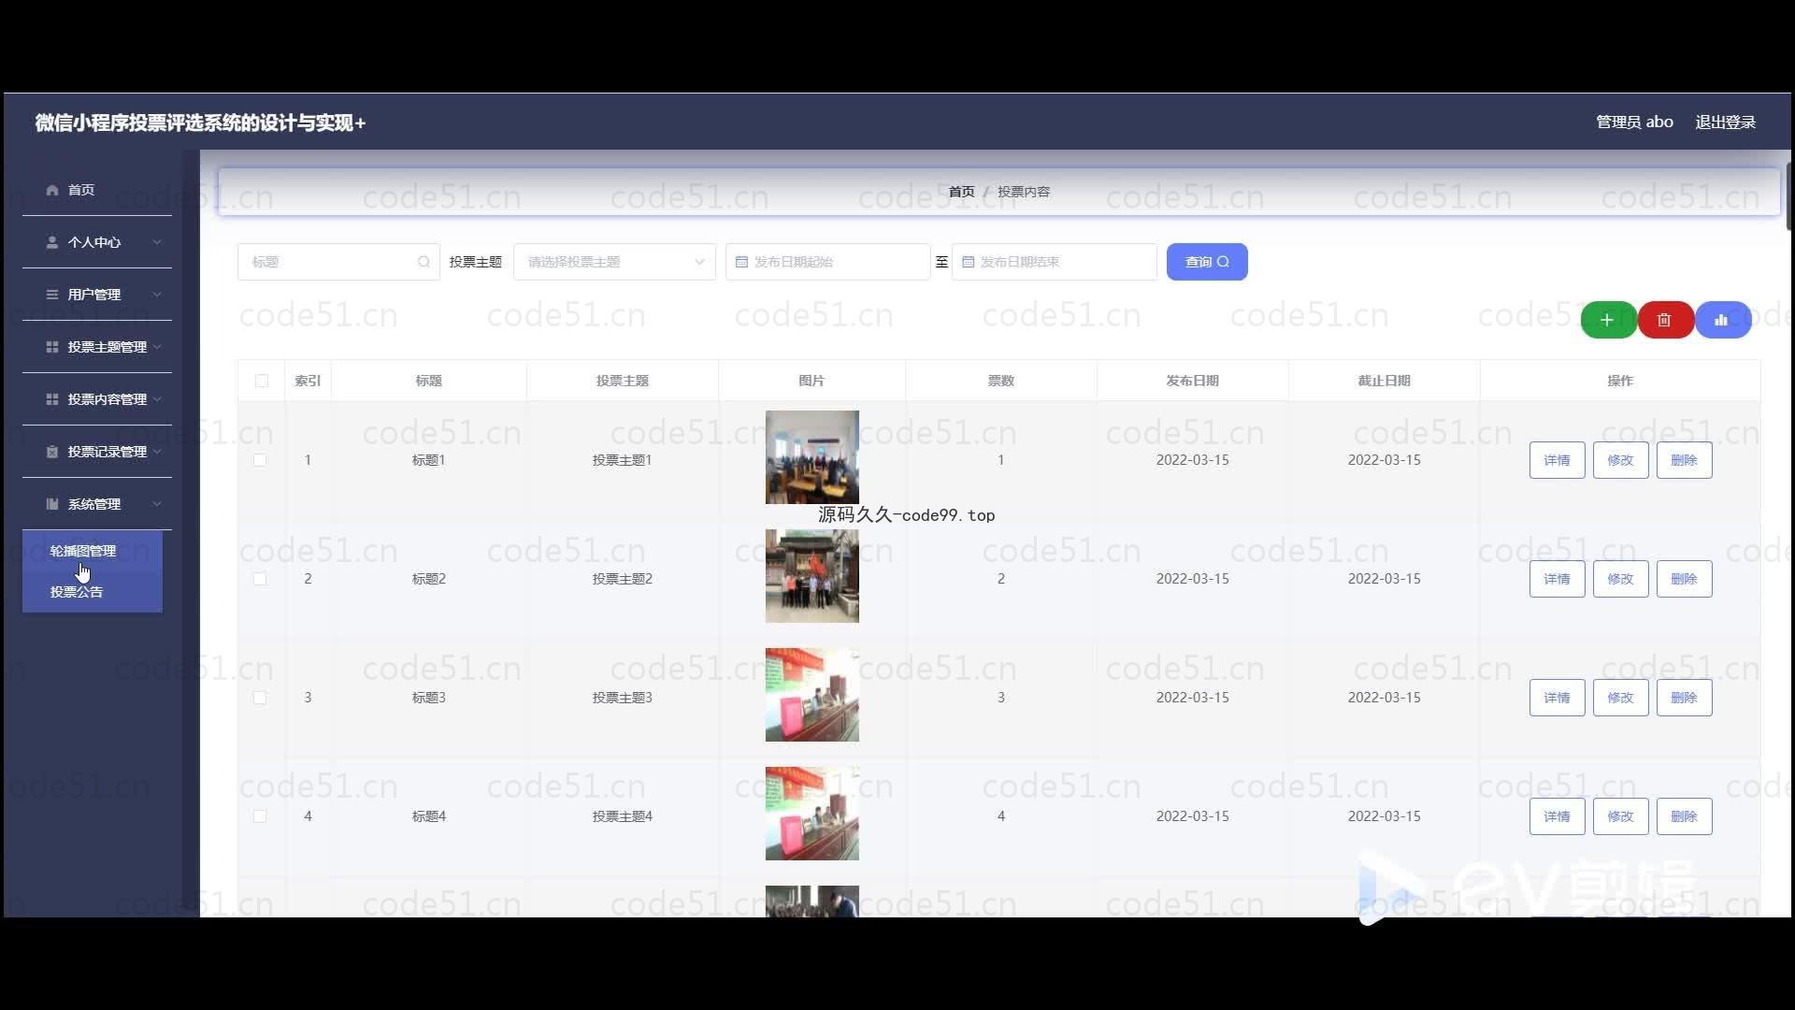
Task: Click the green add record button
Action: (1607, 320)
